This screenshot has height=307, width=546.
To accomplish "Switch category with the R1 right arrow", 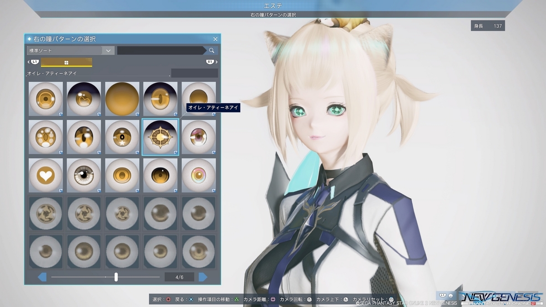I will tap(212, 62).
